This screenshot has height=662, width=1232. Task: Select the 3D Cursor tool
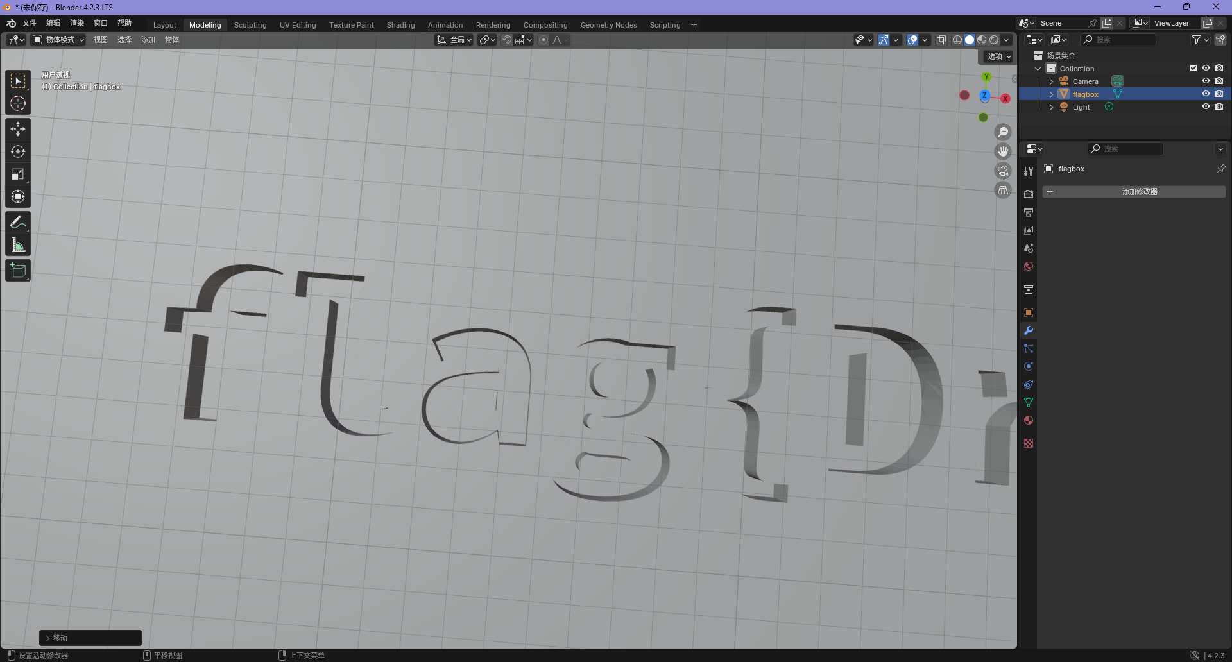(x=18, y=103)
